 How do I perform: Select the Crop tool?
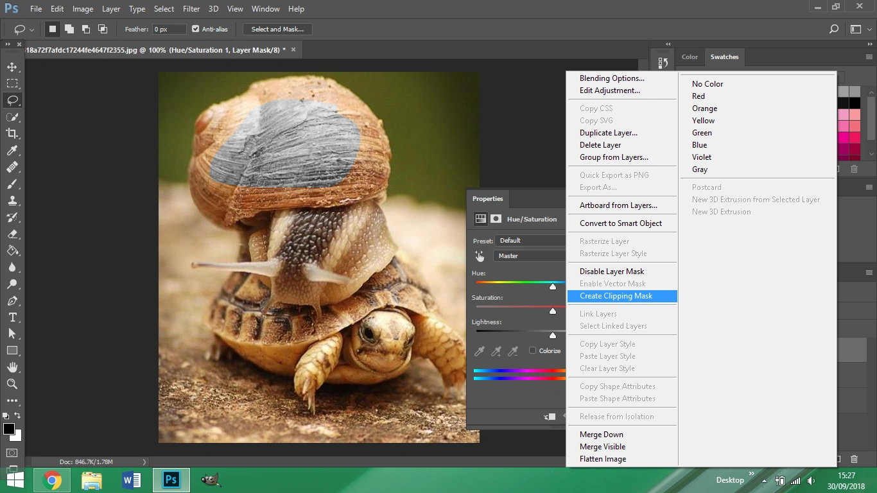[12, 134]
